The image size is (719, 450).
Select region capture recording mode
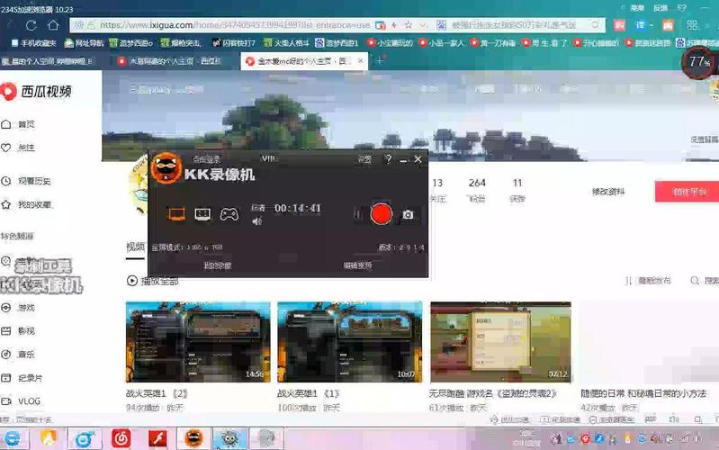point(202,214)
